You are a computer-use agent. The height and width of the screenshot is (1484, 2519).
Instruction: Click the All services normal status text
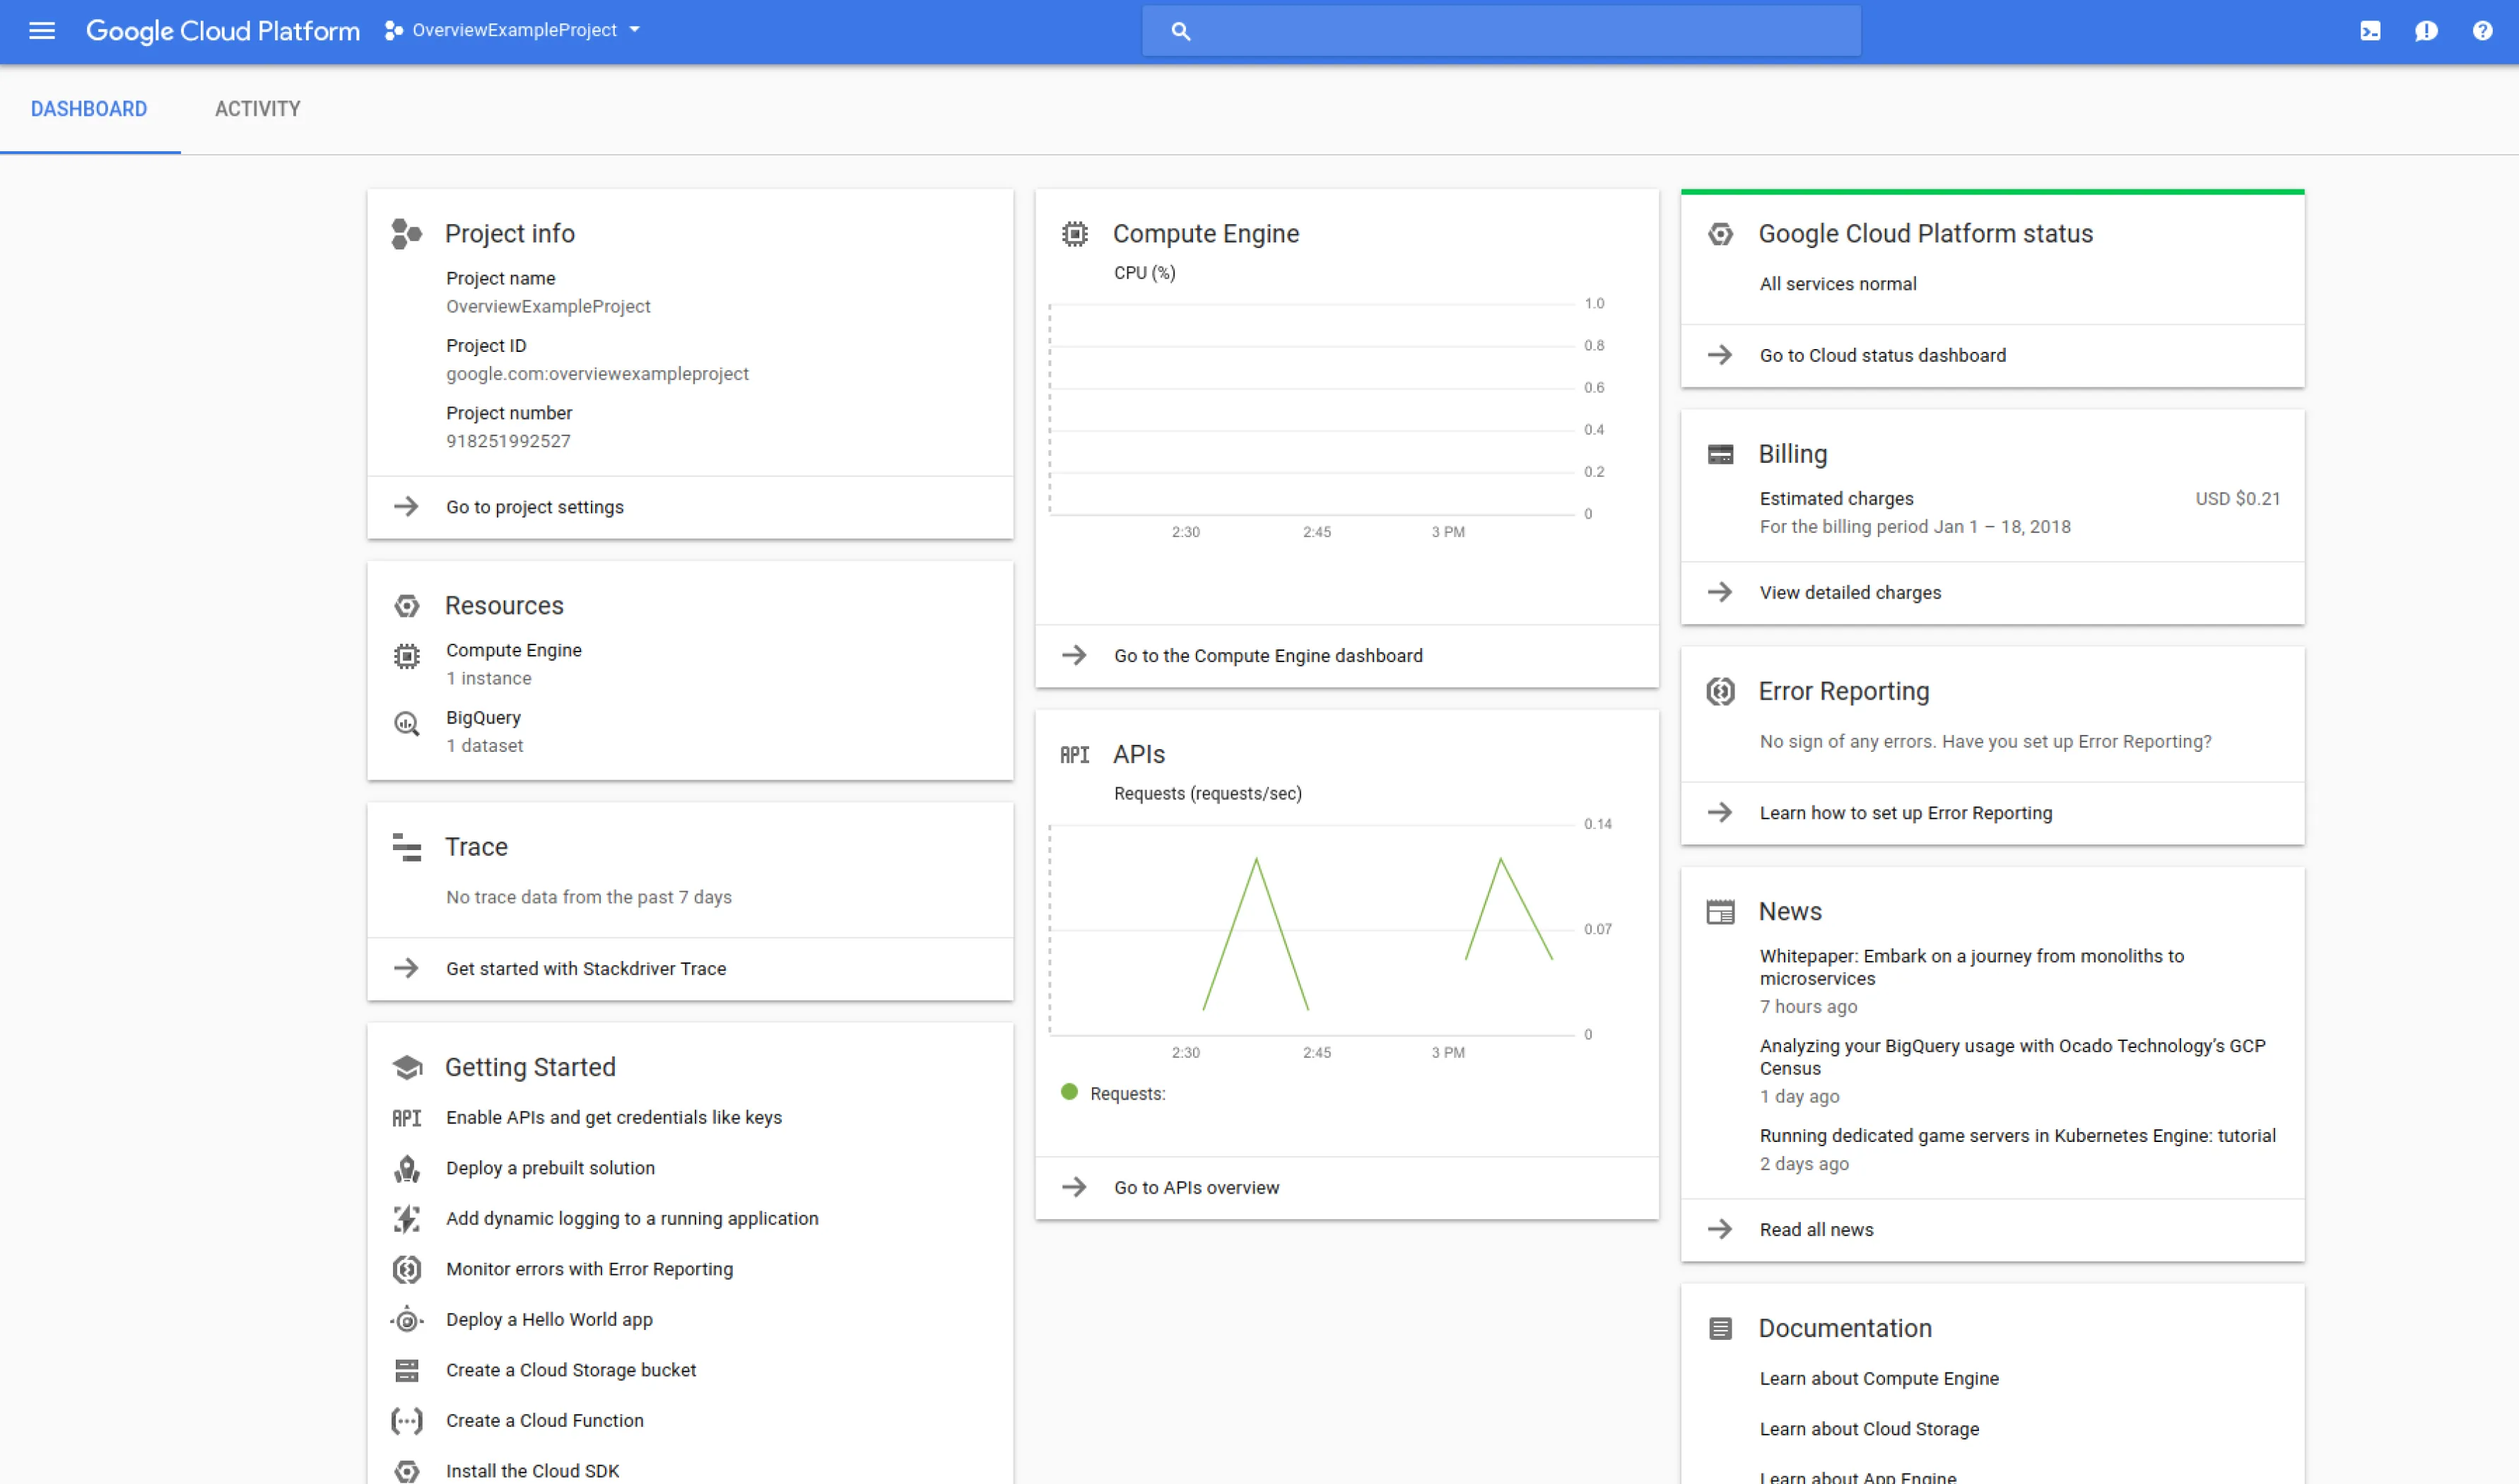click(x=1838, y=284)
